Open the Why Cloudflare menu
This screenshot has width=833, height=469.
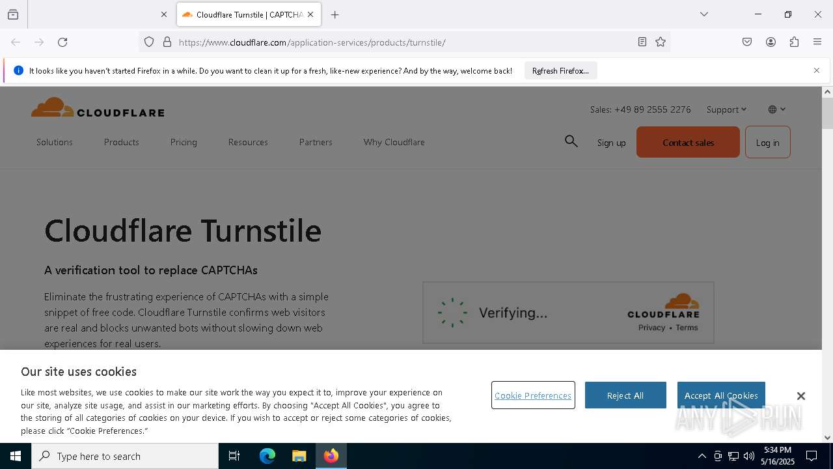click(394, 142)
